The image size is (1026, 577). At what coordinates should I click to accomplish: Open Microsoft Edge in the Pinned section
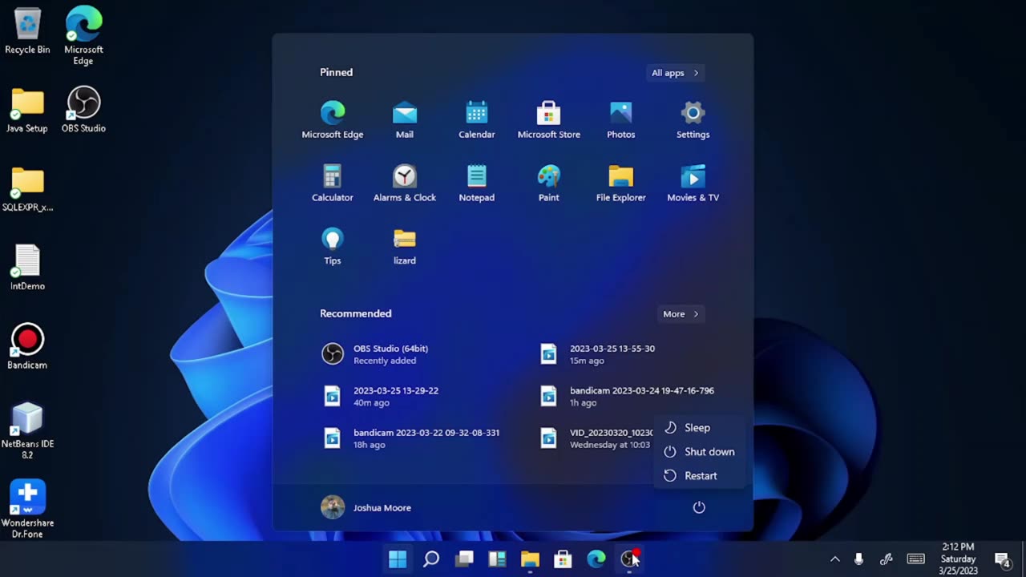tap(332, 120)
